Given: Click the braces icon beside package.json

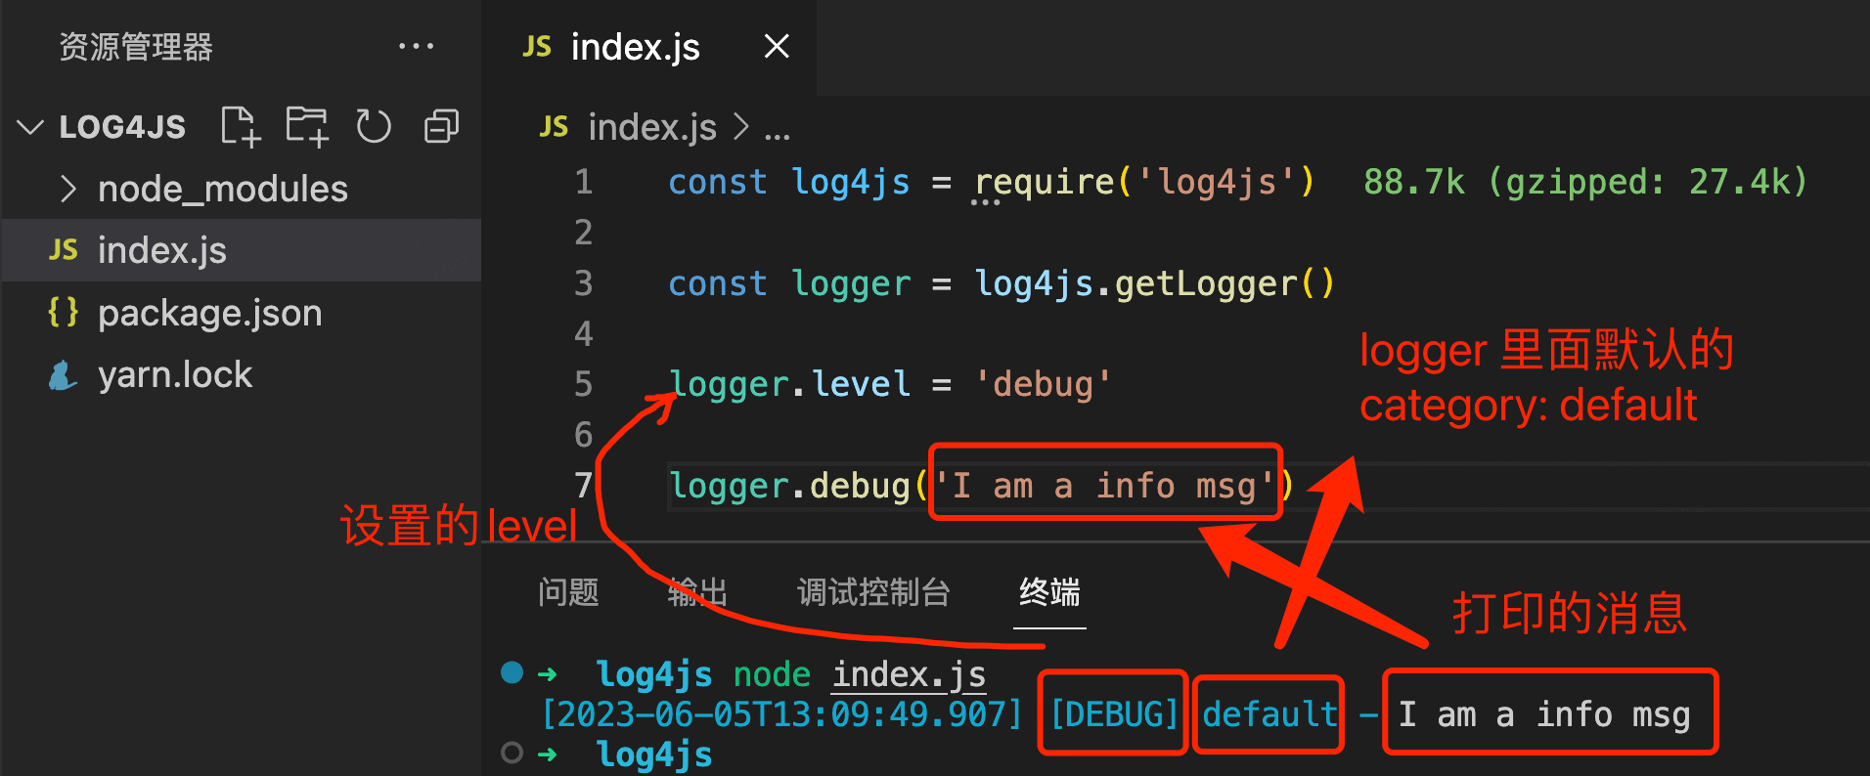Looking at the screenshot, I should click(63, 312).
